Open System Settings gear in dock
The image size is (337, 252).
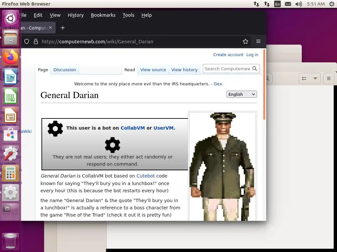(10, 192)
